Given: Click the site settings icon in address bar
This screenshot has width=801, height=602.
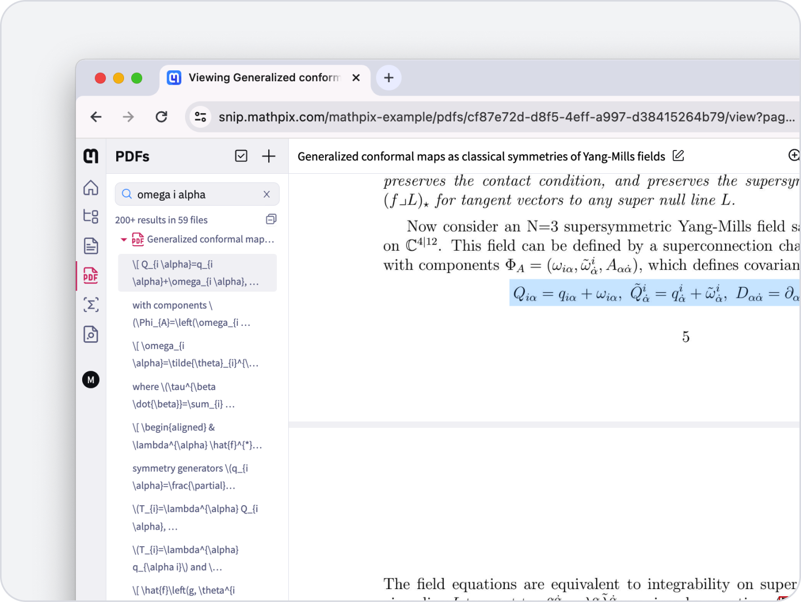Looking at the screenshot, I should tap(201, 117).
